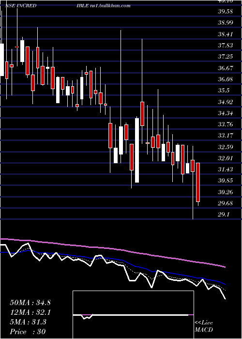Image resolution: width=242 pixels, height=339 pixels.
Task: Click the 30.26 price axis label
Action: (x=226, y=192)
